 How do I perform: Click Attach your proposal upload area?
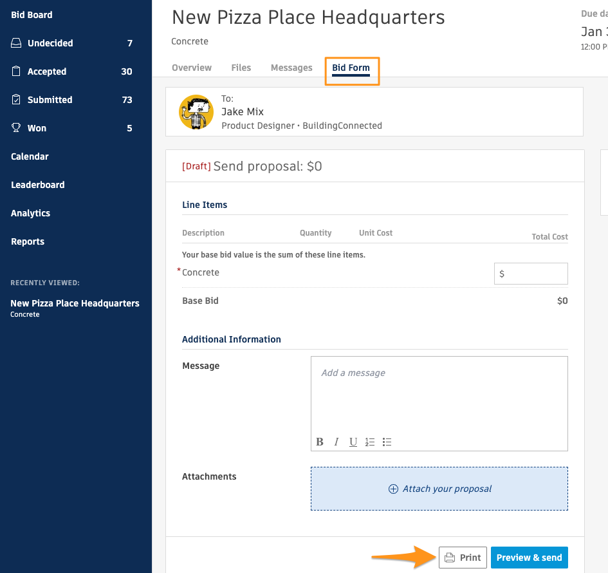pos(439,489)
